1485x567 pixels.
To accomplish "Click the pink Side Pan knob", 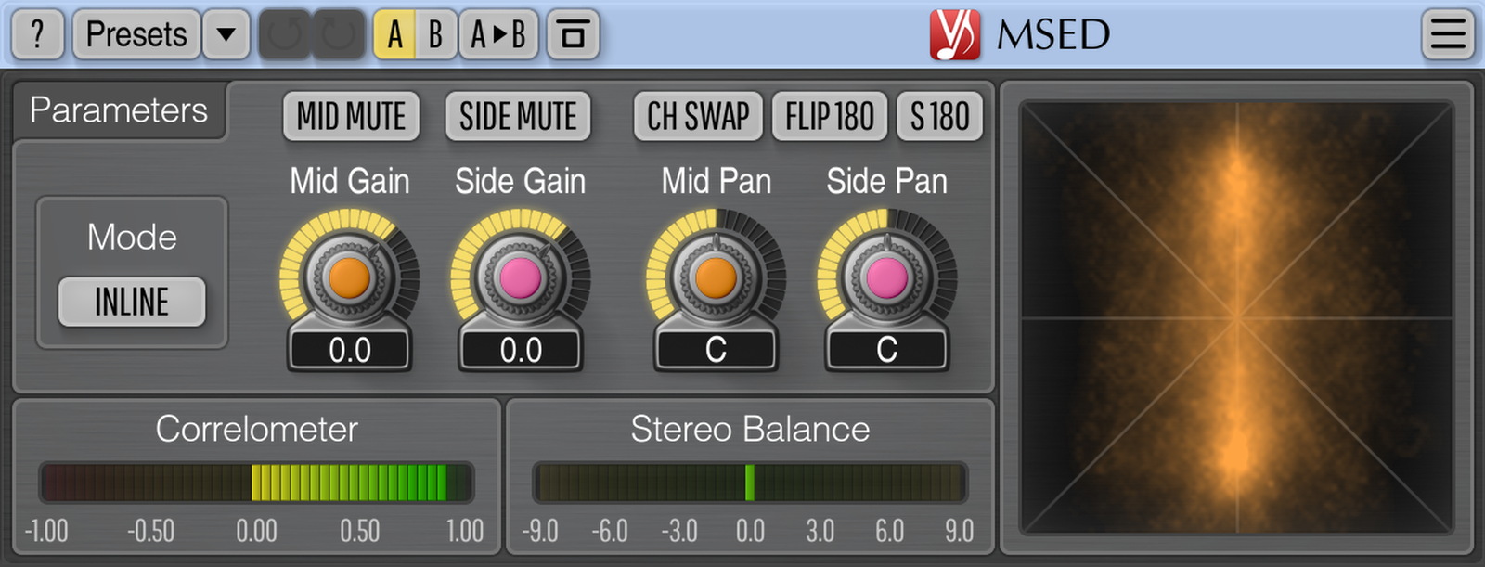I will coord(886,277).
